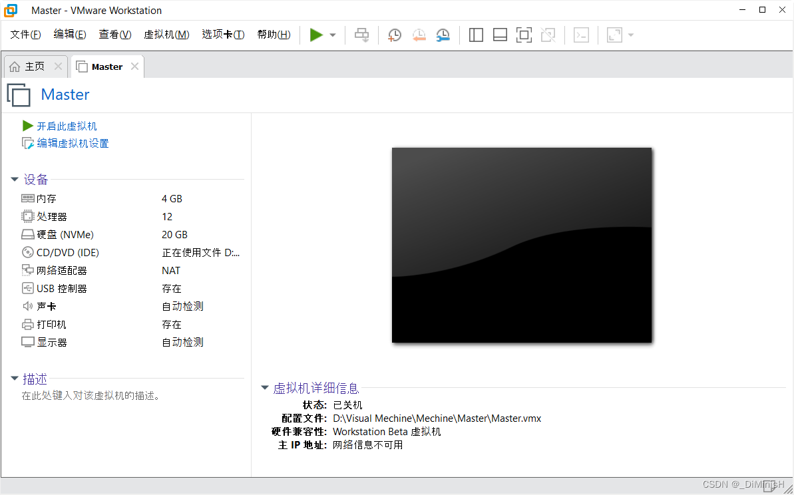Click the console view toolbar icon
The height and width of the screenshot is (495, 794).
point(581,35)
